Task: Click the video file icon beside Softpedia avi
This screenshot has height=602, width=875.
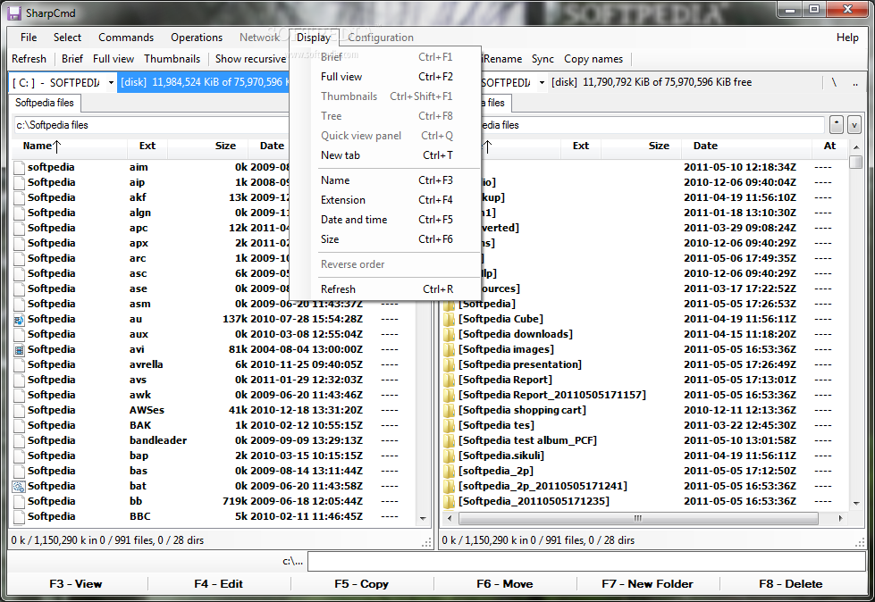Action: point(19,350)
